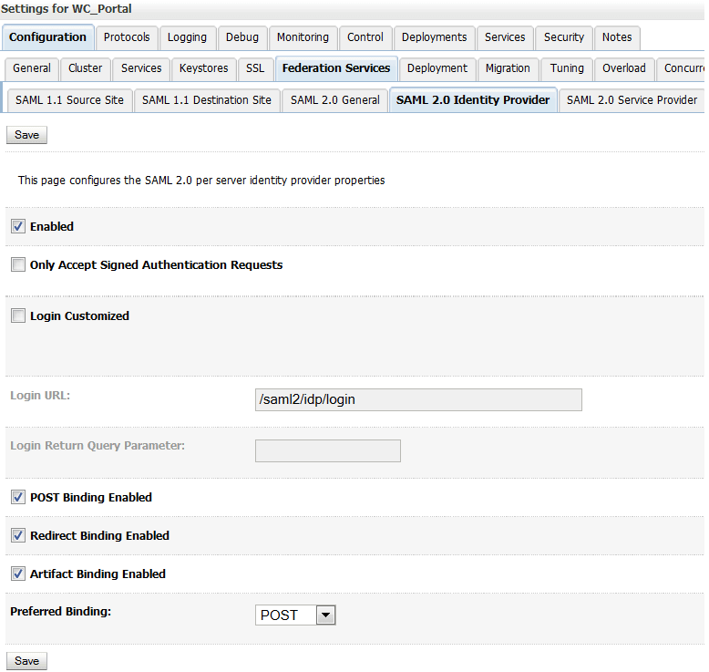The width and height of the screenshot is (709, 672).
Task: Open the Tuning sub-tab
Action: click(567, 68)
